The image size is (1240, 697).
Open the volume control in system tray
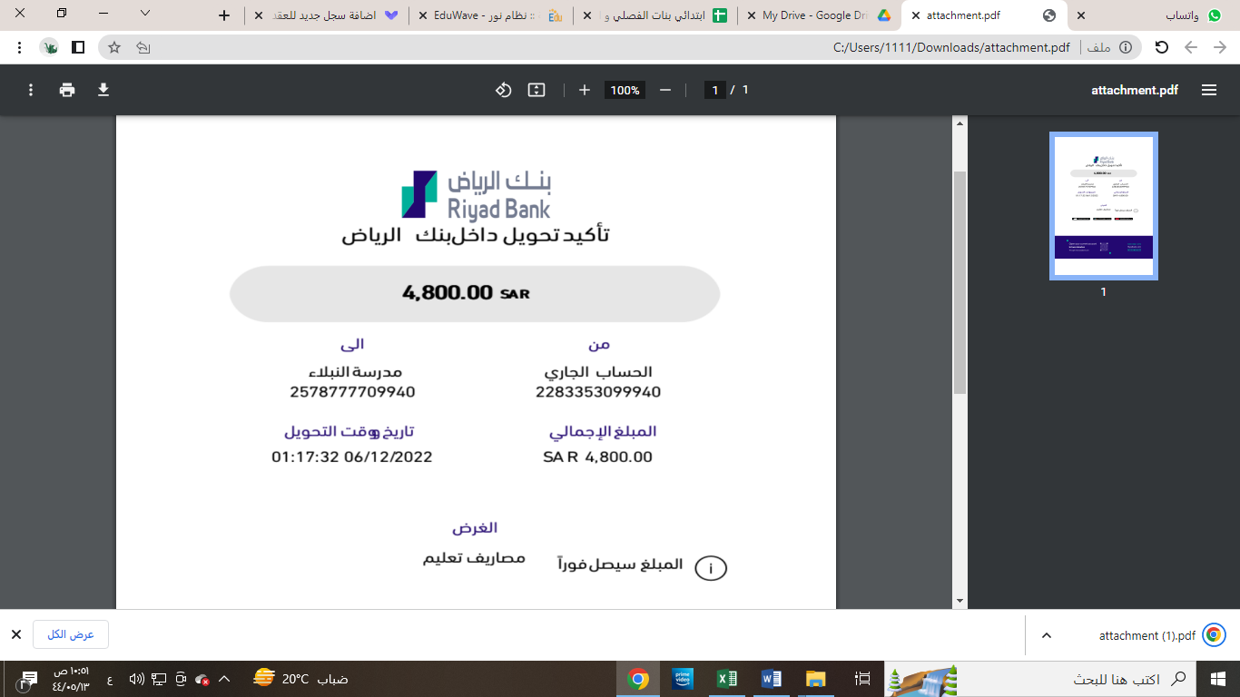pos(137,679)
